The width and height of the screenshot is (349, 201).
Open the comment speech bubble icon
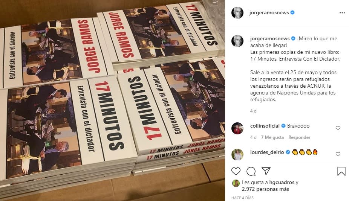(x=251, y=171)
